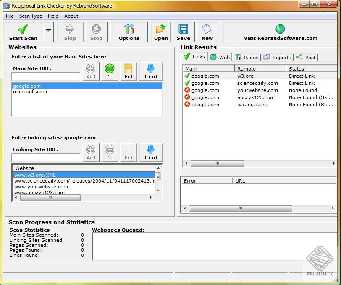This screenshot has height=285, width=341.
Task: Edit the selected linking site
Action: tap(129, 153)
